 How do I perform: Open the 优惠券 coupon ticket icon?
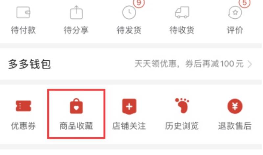pos(23,106)
